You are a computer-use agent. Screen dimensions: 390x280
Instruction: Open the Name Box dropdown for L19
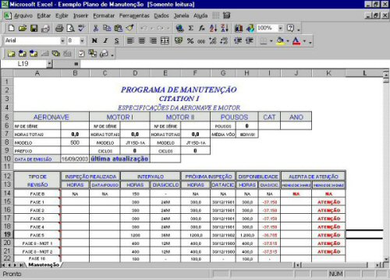point(49,64)
